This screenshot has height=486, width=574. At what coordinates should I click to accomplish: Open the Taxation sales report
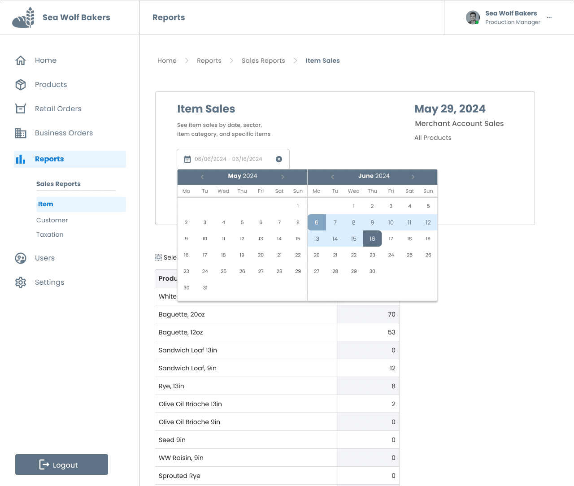(x=50, y=235)
